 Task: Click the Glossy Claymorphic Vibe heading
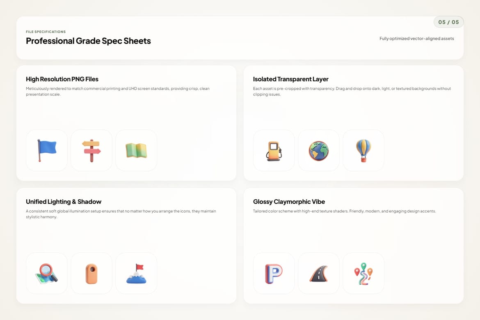coord(289,201)
